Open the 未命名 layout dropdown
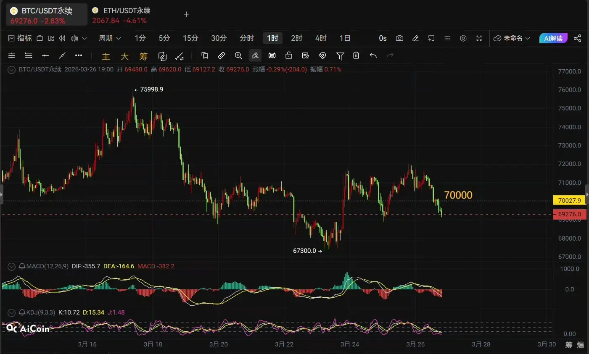Viewport: 589px width, 354px height. coord(512,38)
